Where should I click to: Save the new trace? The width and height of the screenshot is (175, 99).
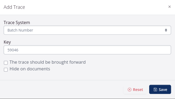160,89
